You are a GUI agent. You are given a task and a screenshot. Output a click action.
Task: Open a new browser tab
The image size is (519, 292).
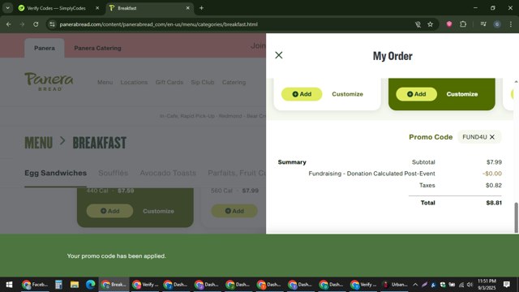point(201,8)
